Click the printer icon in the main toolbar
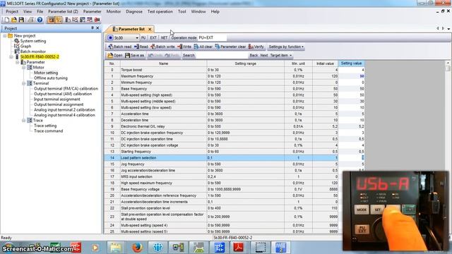 tap(30, 20)
